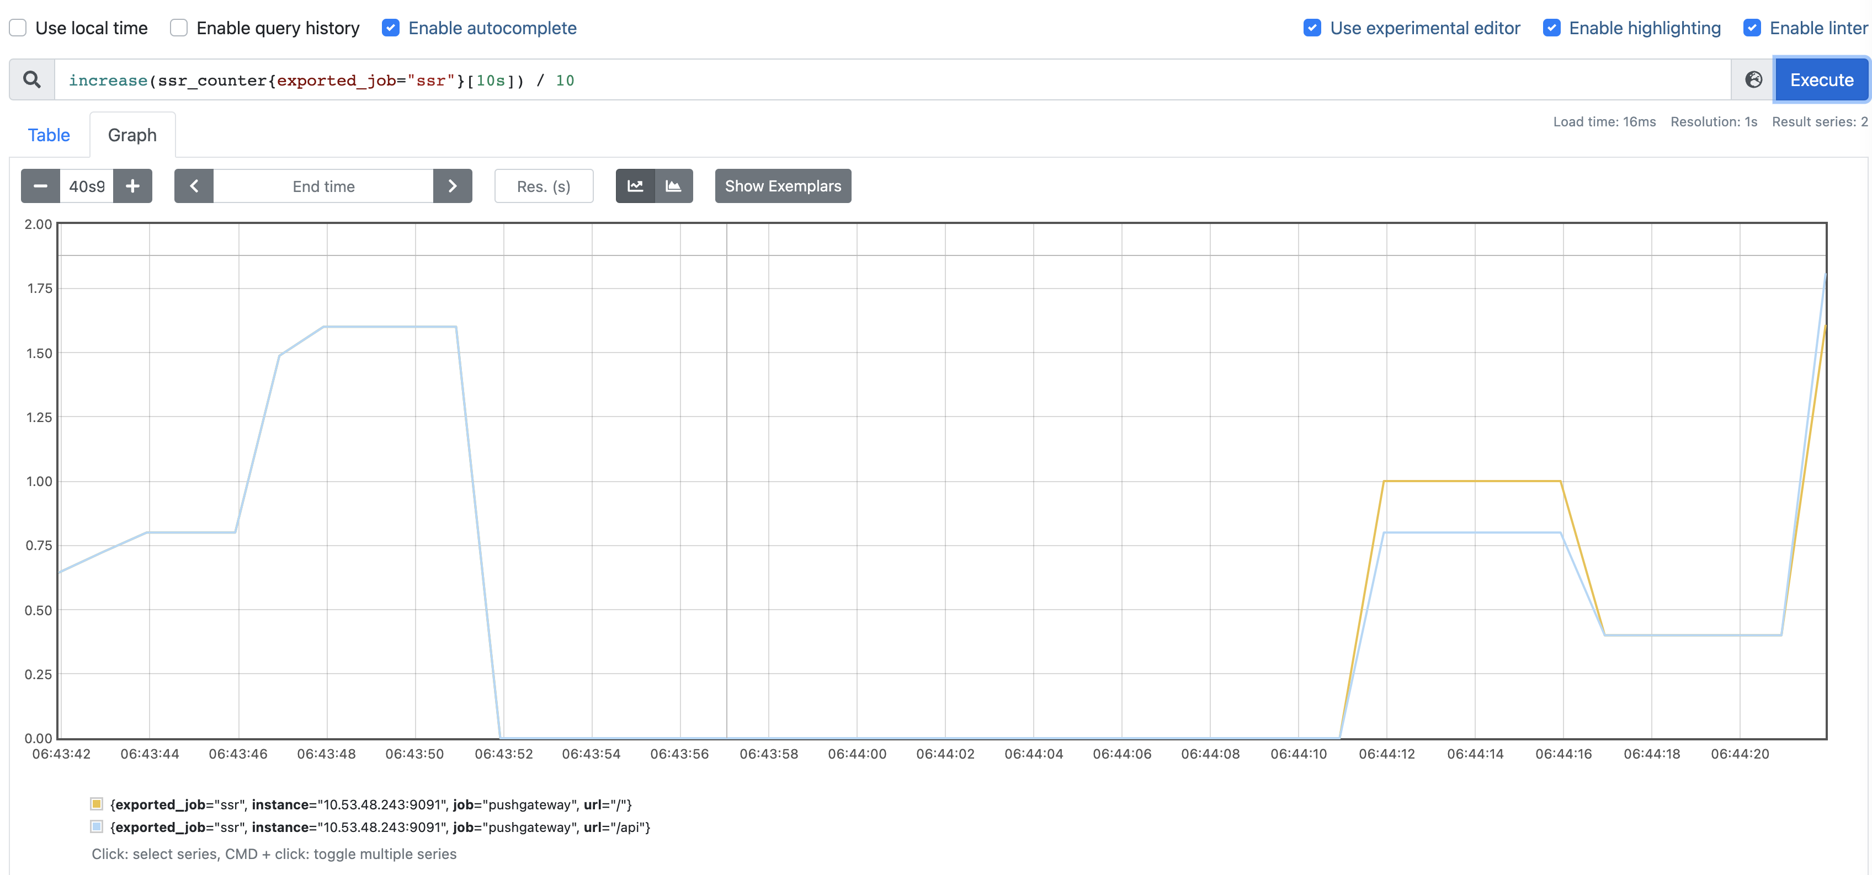Turn off Enable highlighting

(x=1551, y=28)
